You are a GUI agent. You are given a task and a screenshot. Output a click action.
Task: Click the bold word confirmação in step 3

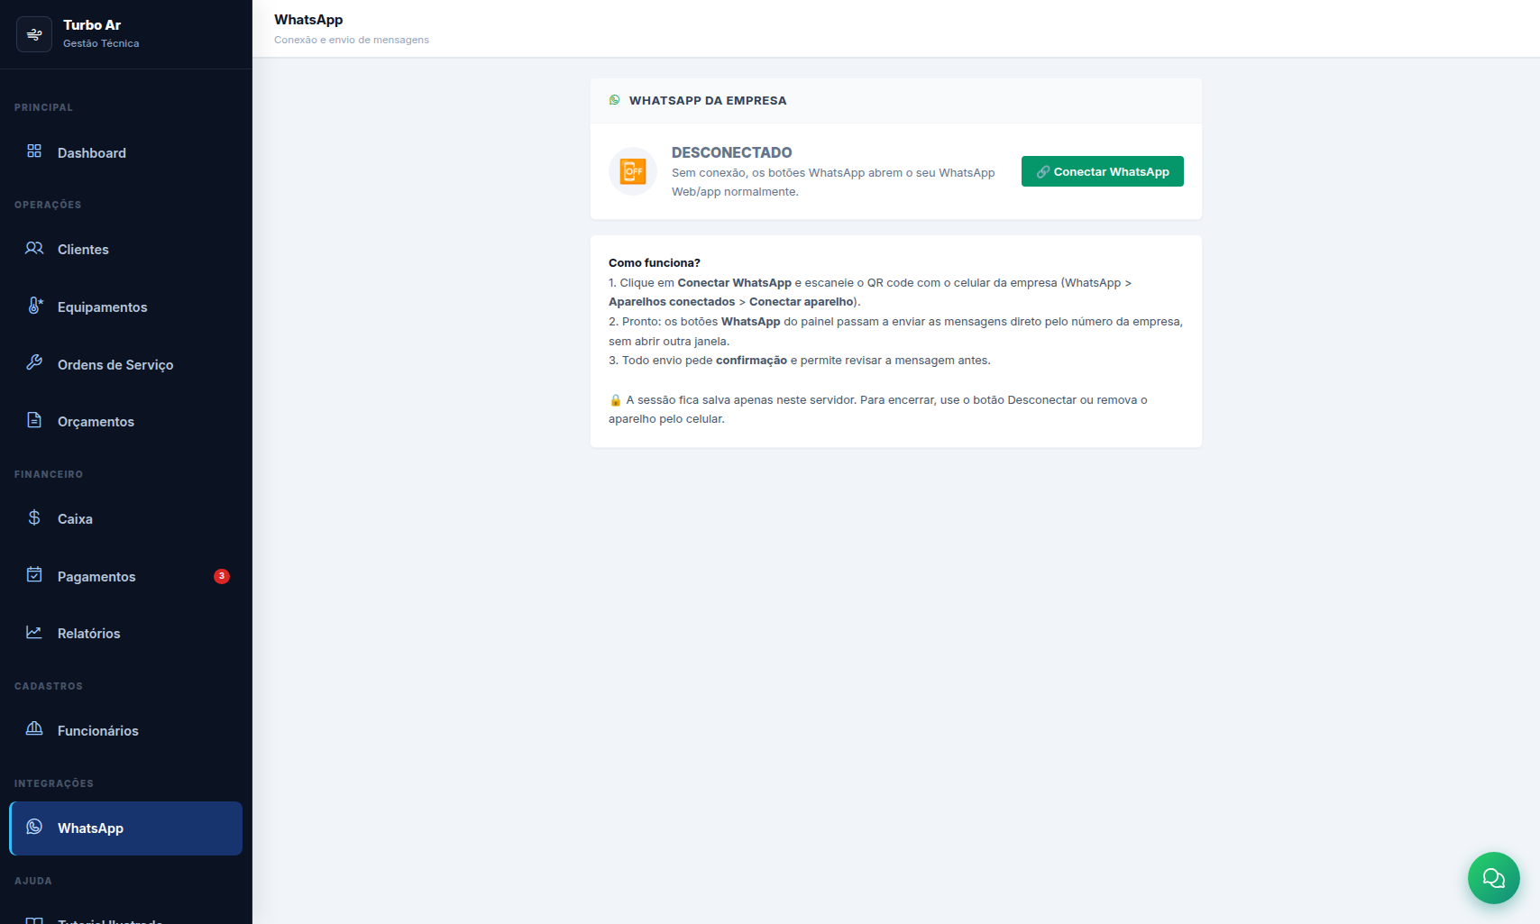point(751,361)
